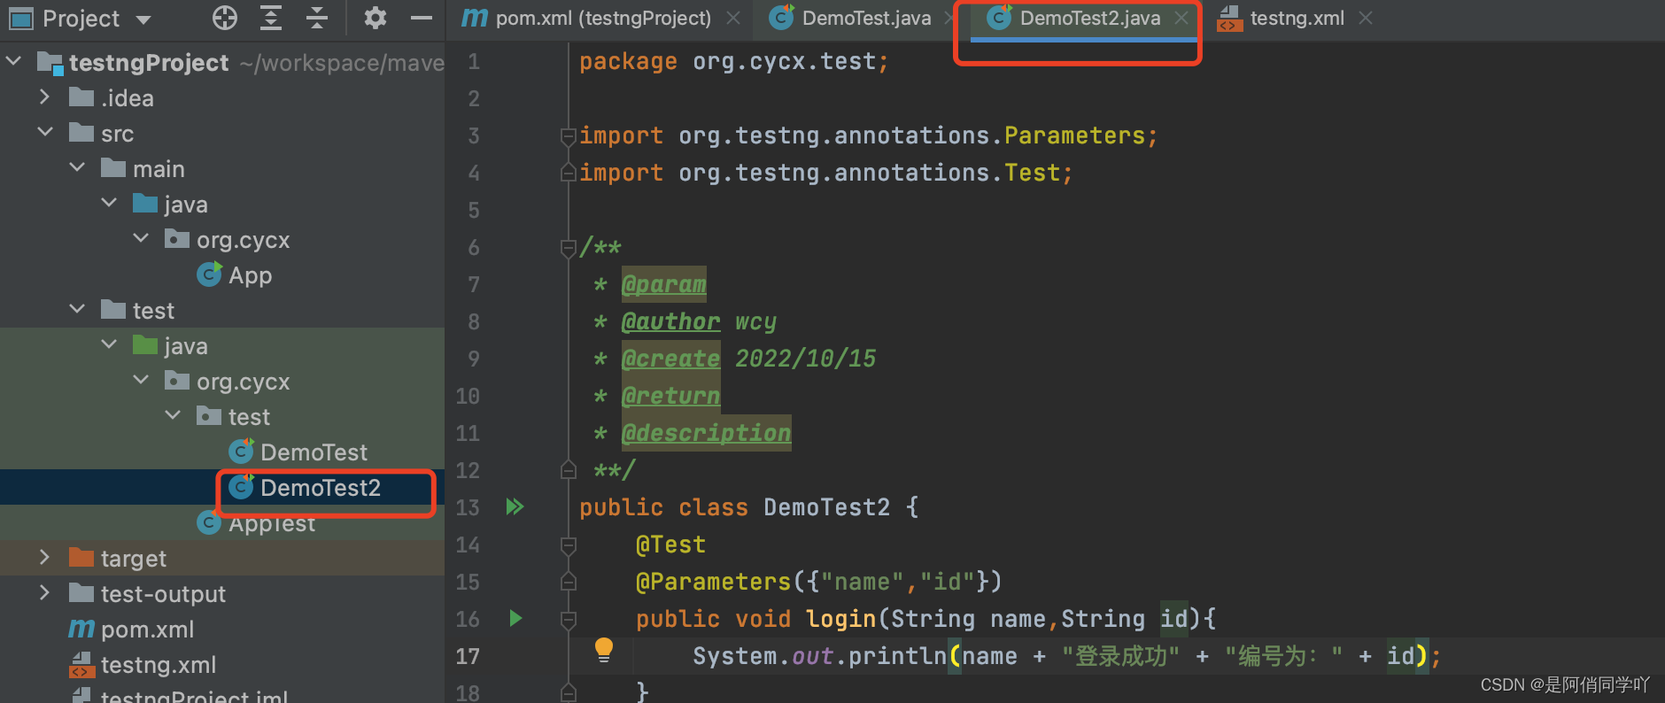Select the DemoTest class file
1665x703 pixels.
pos(314,452)
